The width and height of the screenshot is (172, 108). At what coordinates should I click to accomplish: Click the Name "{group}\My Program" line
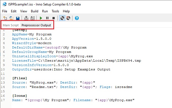(73, 100)
